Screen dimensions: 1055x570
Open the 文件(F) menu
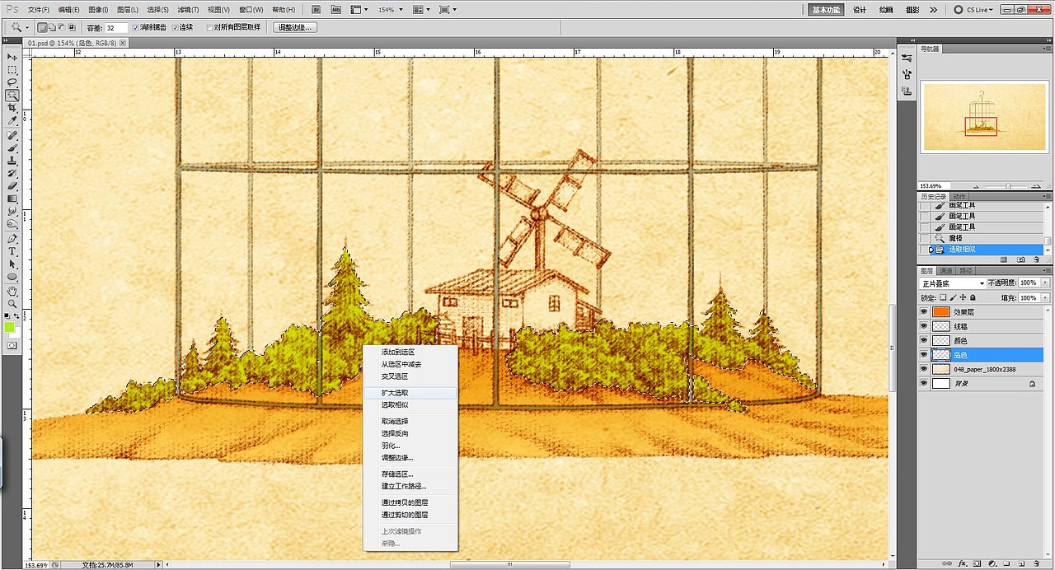38,10
